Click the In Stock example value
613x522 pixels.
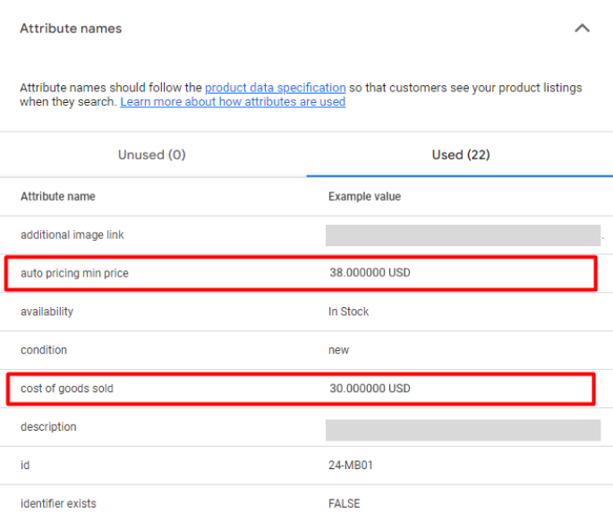348,312
